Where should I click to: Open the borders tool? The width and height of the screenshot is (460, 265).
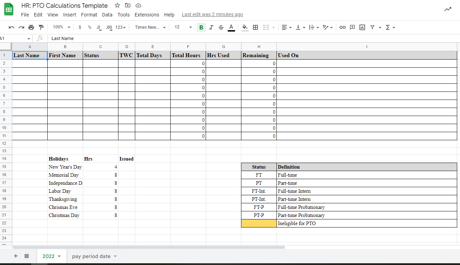[x=255, y=27]
